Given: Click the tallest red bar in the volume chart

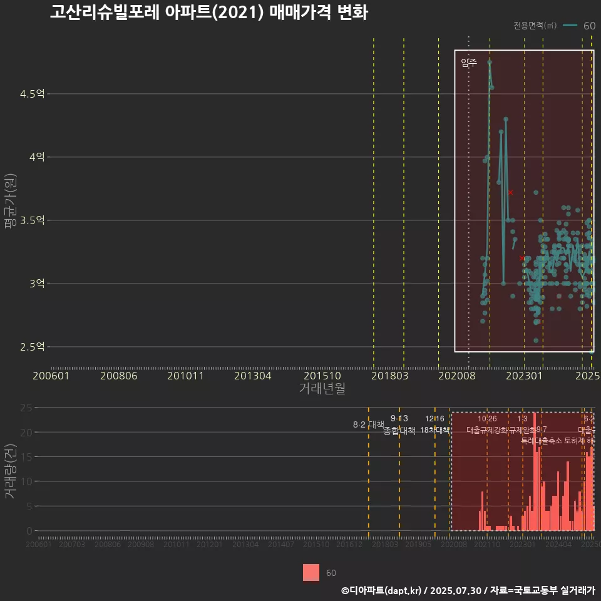Looking at the screenshot, I should [x=534, y=471].
